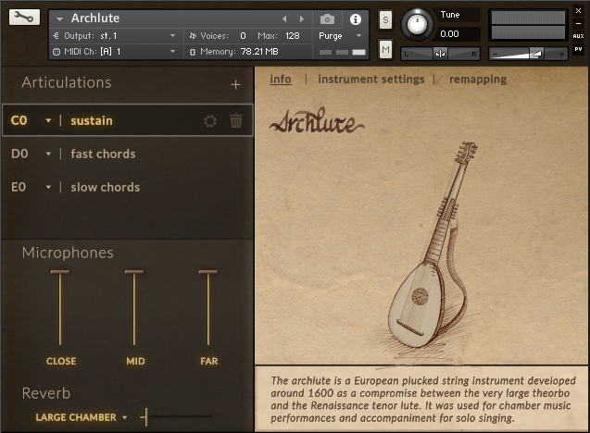
Task: Toggle the PV button
Action: 578,49
